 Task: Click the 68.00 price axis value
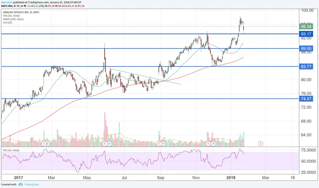(x=306, y=121)
